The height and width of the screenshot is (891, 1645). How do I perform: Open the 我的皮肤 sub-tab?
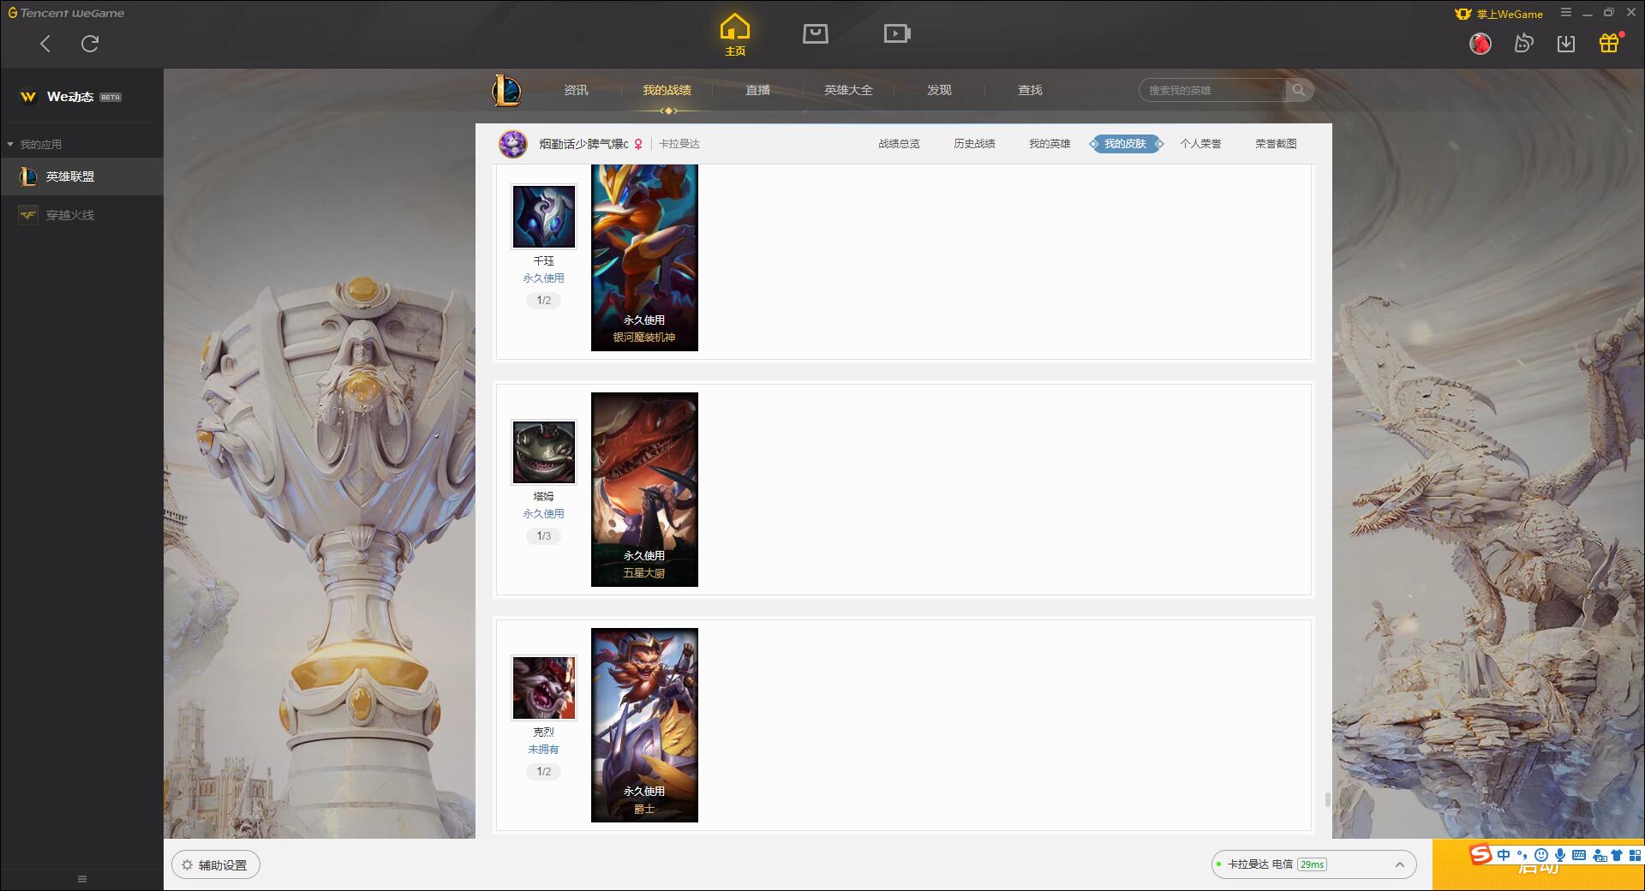1125,144
